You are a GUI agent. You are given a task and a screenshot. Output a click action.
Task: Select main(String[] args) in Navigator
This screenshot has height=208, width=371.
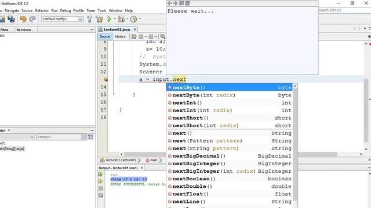[12, 149]
